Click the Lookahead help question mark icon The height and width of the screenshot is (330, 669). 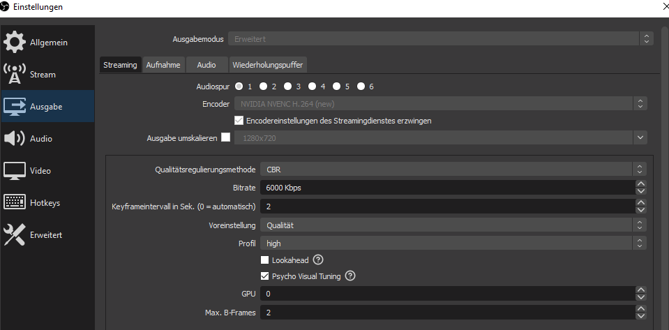[x=318, y=260]
